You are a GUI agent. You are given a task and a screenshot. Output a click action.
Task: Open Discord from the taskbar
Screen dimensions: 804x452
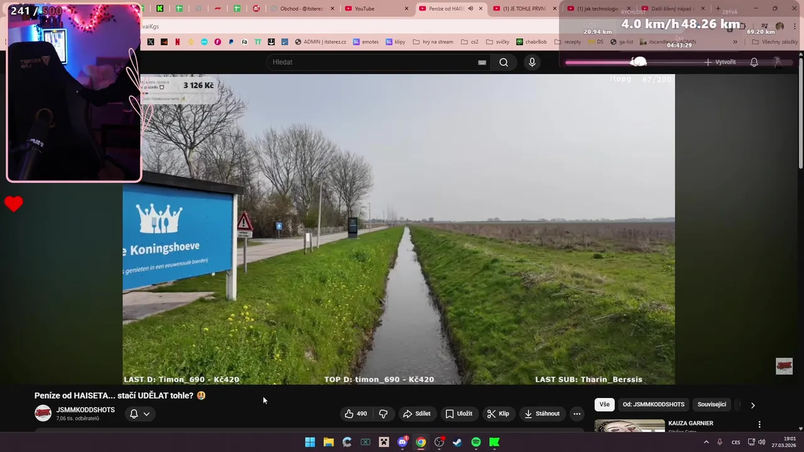coord(402,442)
